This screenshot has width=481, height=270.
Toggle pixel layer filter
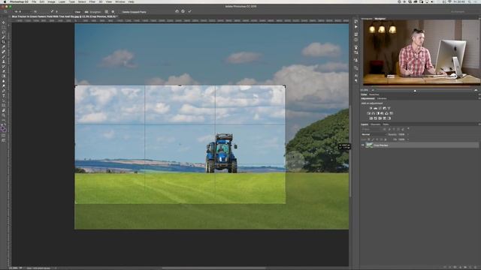pyautogui.click(x=384, y=129)
